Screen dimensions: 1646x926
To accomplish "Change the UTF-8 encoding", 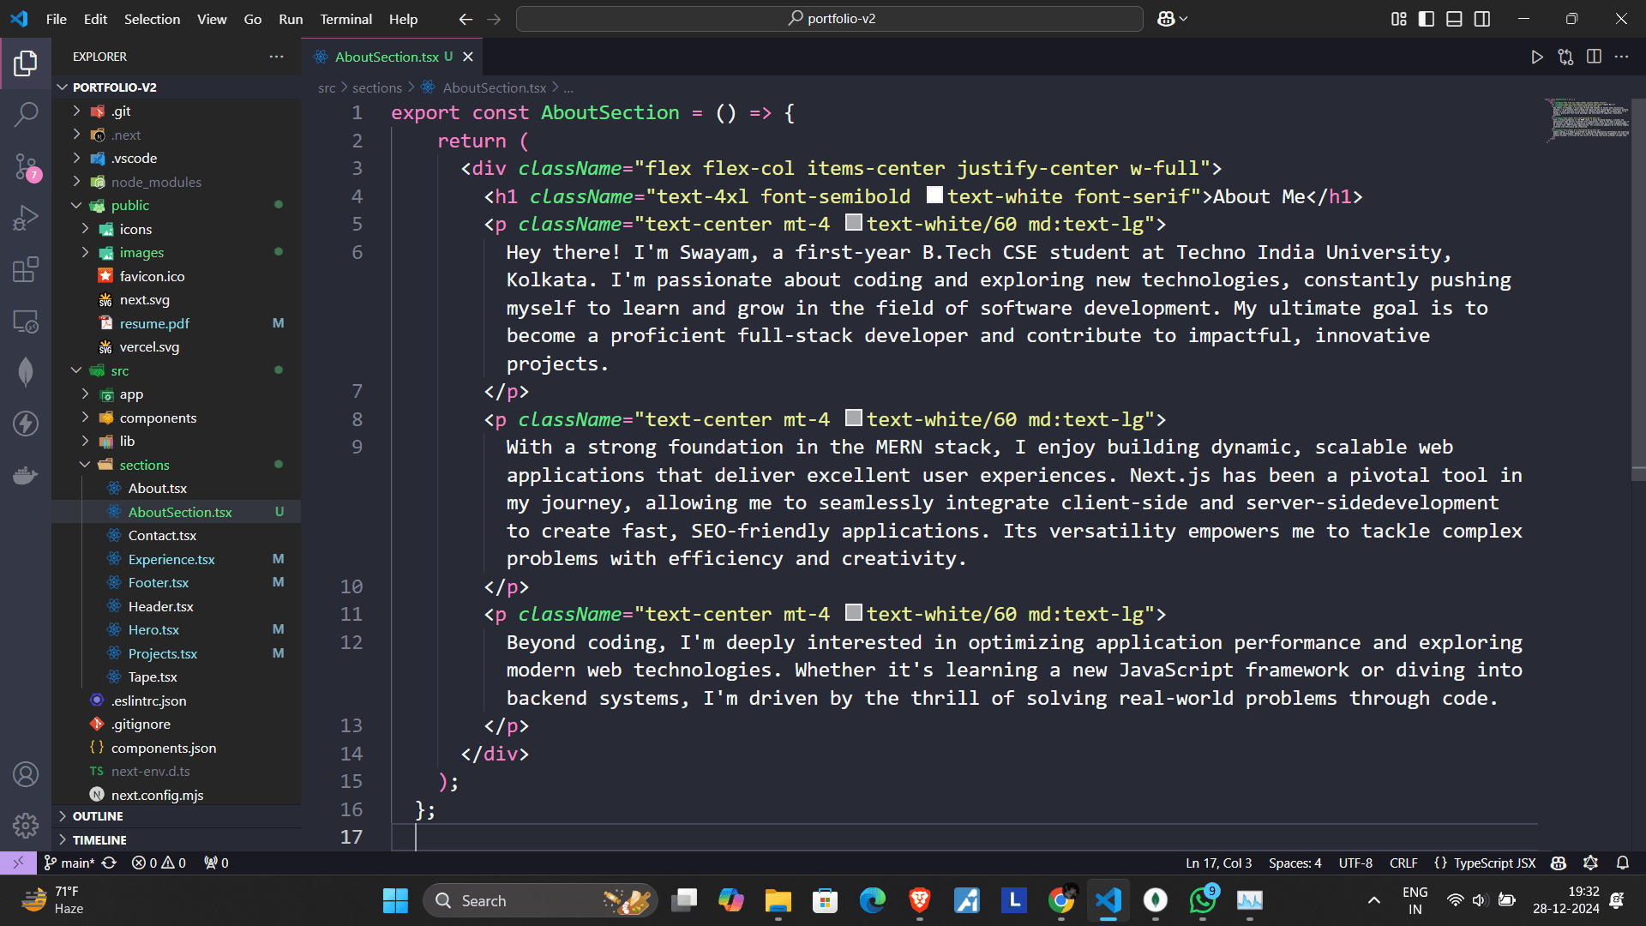I will (x=1355, y=863).
